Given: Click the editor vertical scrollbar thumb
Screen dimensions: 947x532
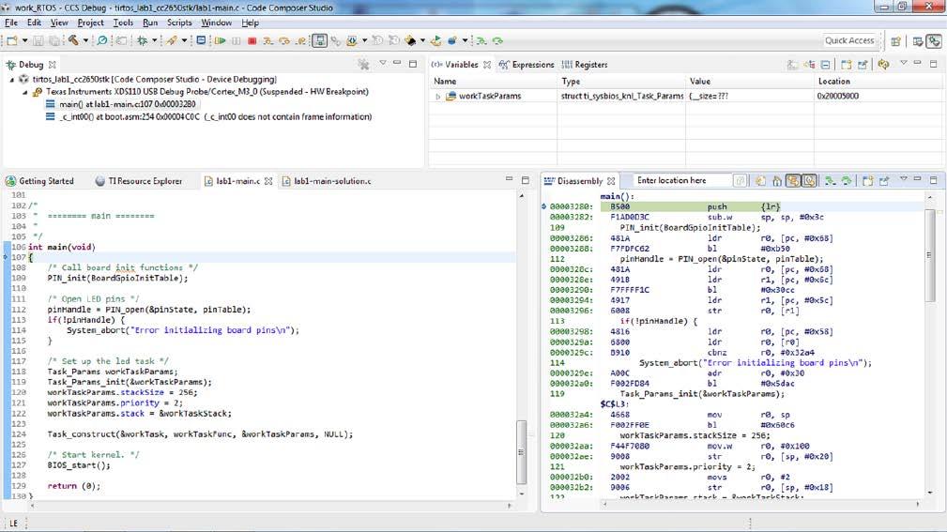Looking at the screenshot, I should 521,451.
